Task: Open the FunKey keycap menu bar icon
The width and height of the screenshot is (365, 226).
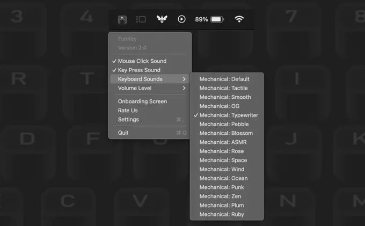Action: tap(122, 19)
